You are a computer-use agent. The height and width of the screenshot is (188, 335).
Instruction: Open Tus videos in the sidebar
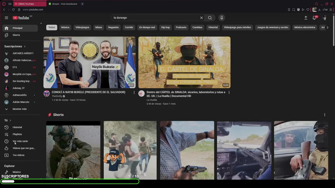(20, 155)
